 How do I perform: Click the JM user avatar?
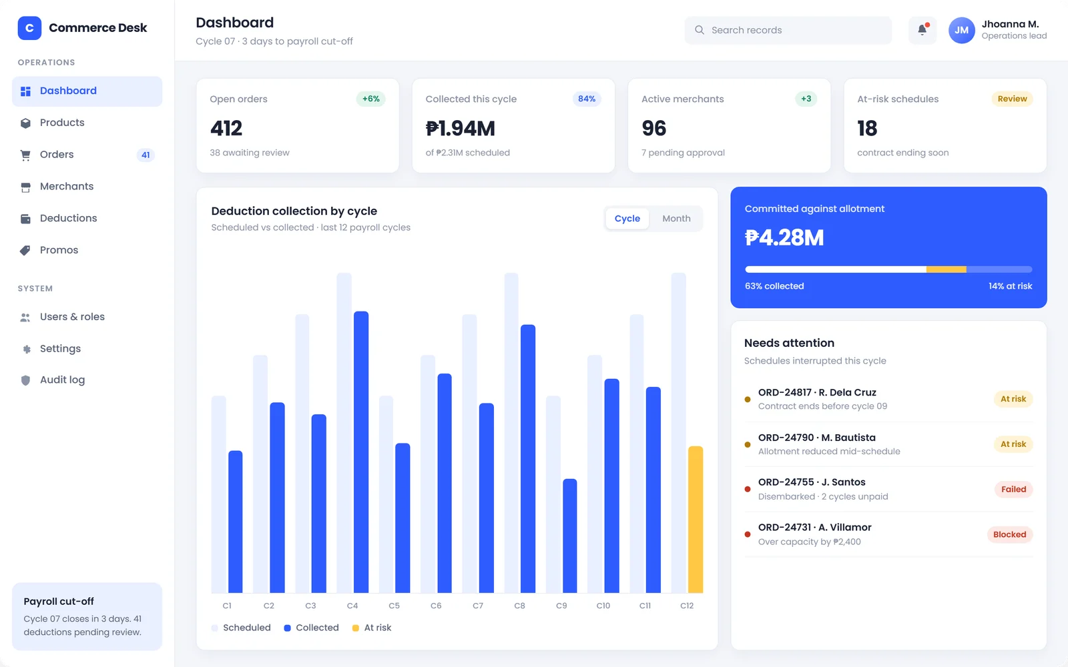962,30
